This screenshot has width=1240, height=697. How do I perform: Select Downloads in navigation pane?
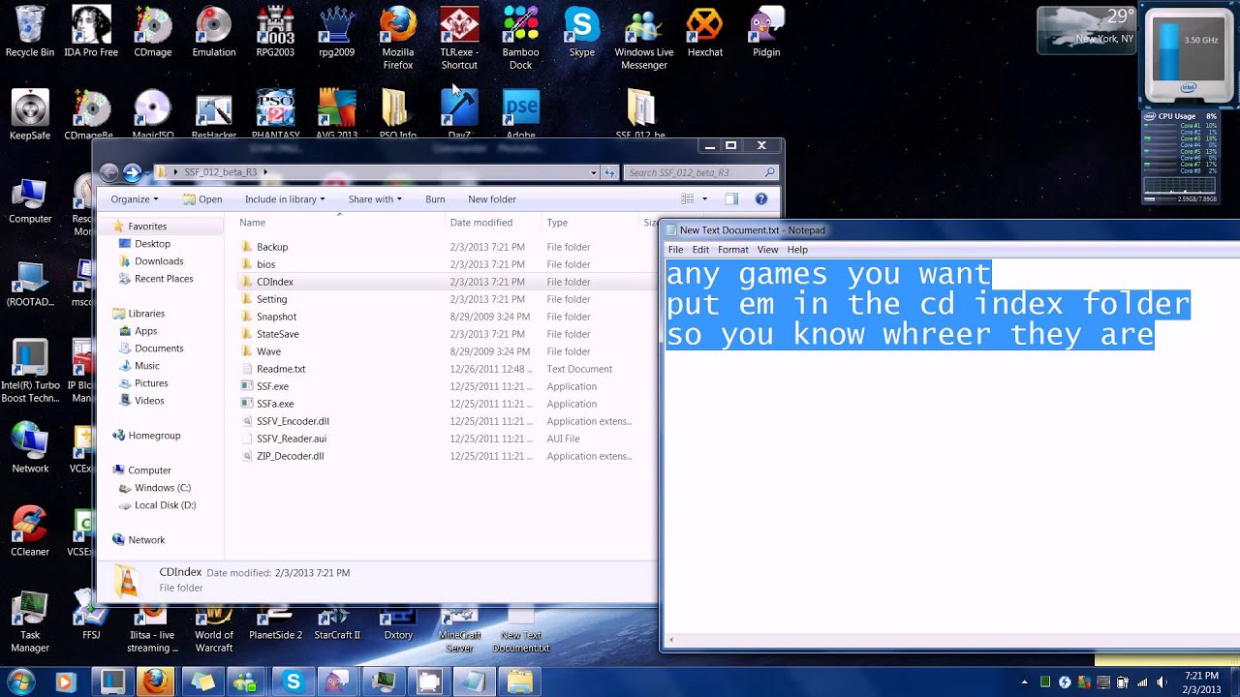point(159,261)
